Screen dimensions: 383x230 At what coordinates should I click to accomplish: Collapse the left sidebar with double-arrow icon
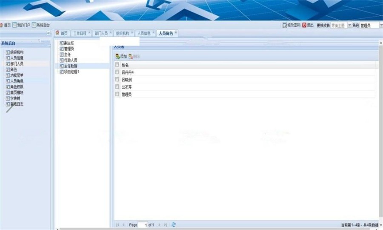click(48, 33)
